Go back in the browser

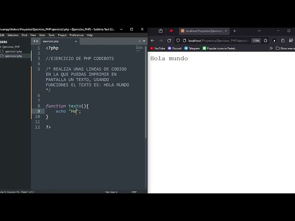pos(153,41)
